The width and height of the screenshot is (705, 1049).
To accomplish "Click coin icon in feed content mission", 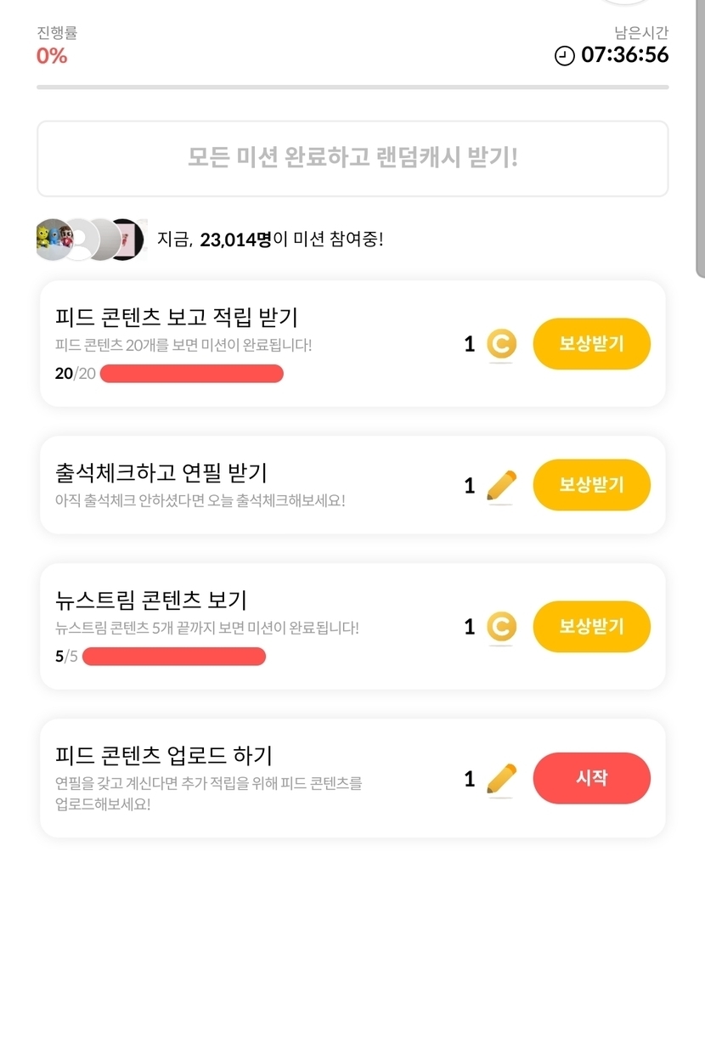I will 501,345.
